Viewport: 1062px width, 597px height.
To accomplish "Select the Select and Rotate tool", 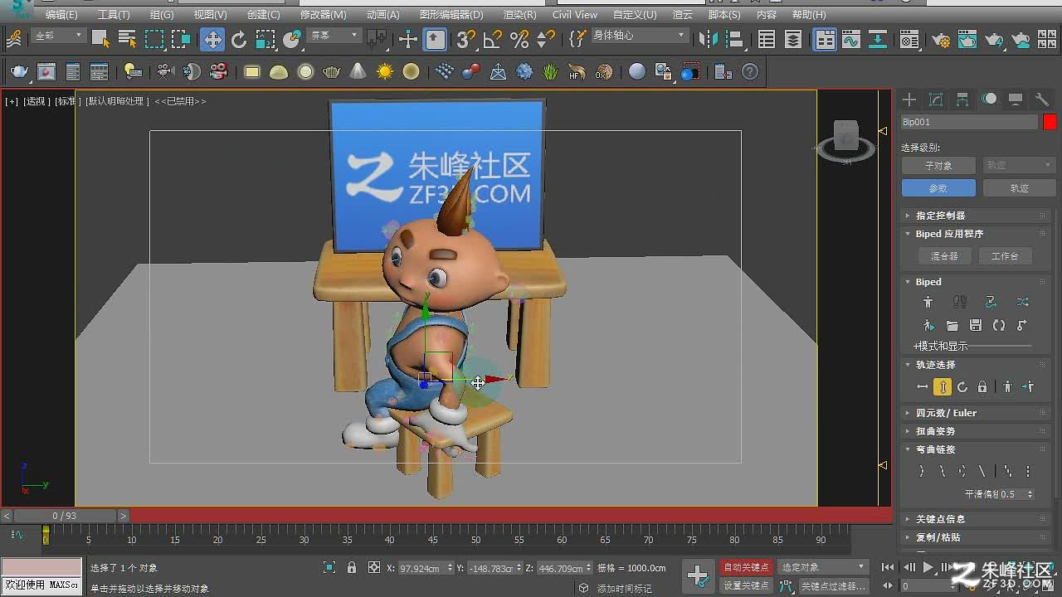I will [239, 39].
